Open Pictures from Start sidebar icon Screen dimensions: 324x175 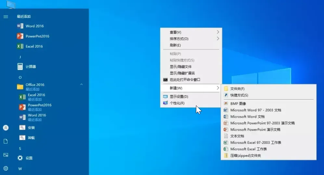click(6, 155)
